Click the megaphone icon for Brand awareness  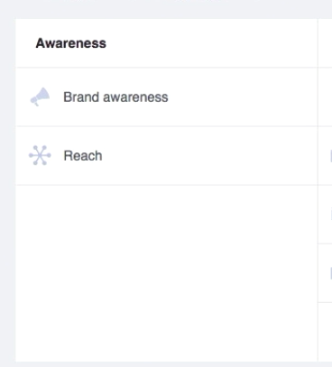(x=40, y=96)
